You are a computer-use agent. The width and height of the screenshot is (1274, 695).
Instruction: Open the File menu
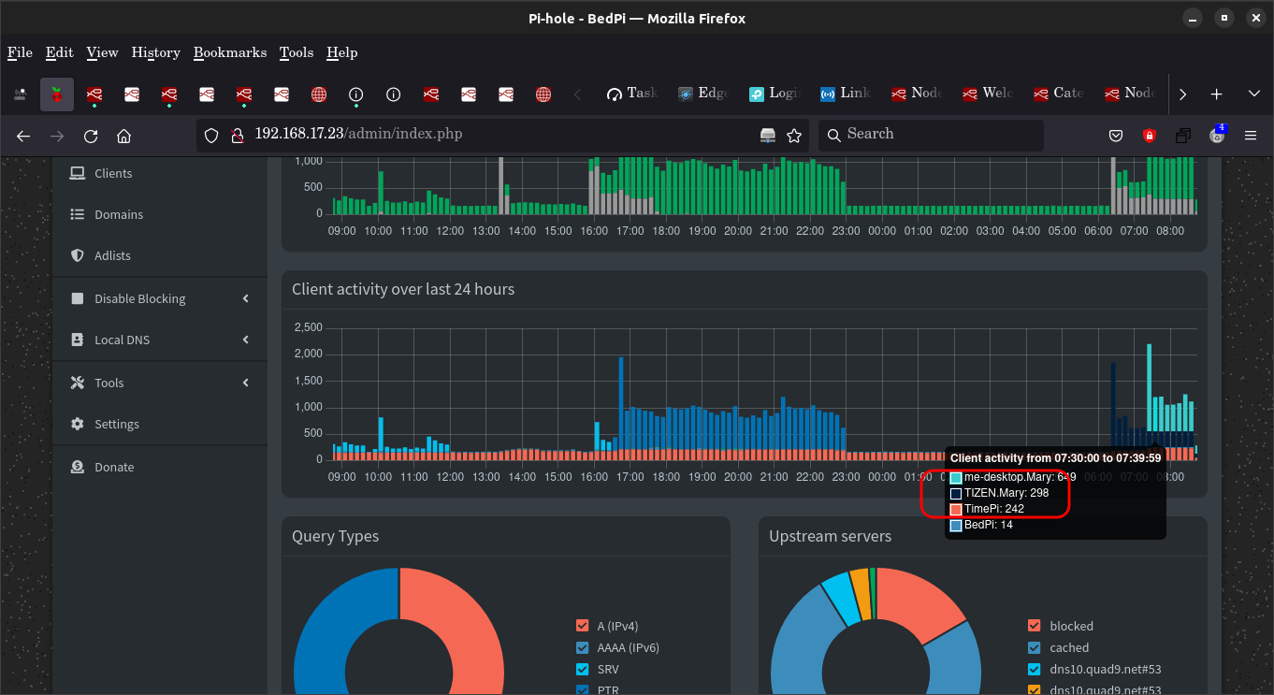point(20,52)
